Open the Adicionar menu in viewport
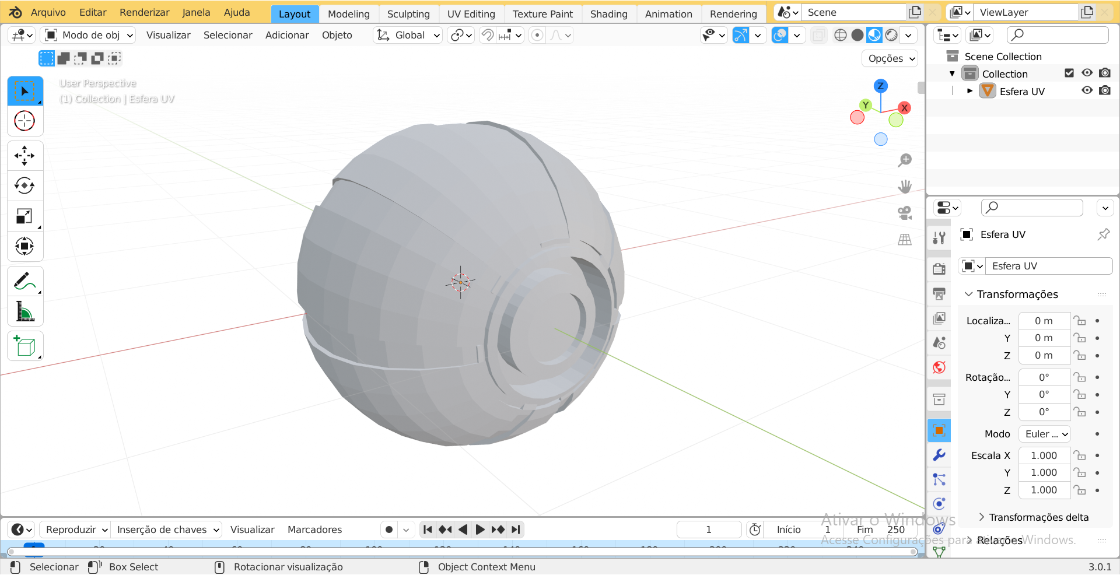The width and height of the screenshot is (1120, 575). point(287,35)
